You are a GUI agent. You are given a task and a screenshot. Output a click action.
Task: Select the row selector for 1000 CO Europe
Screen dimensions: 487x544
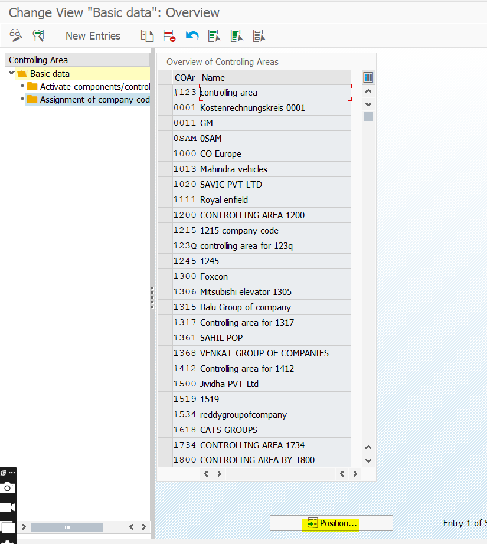coord(165,153)
